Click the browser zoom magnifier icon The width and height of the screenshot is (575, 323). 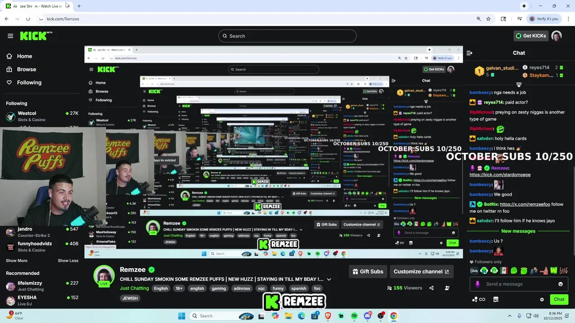479,19
